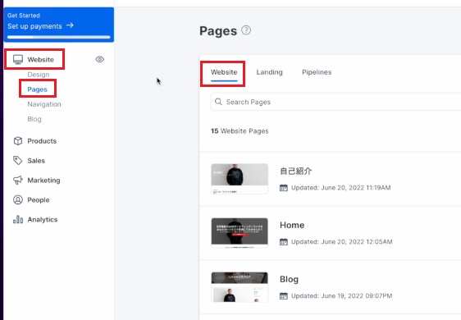The image size is (461, 320).
Task: Click 'Updated: June 20, 2022 12:05AM' text
Action: 341,242
